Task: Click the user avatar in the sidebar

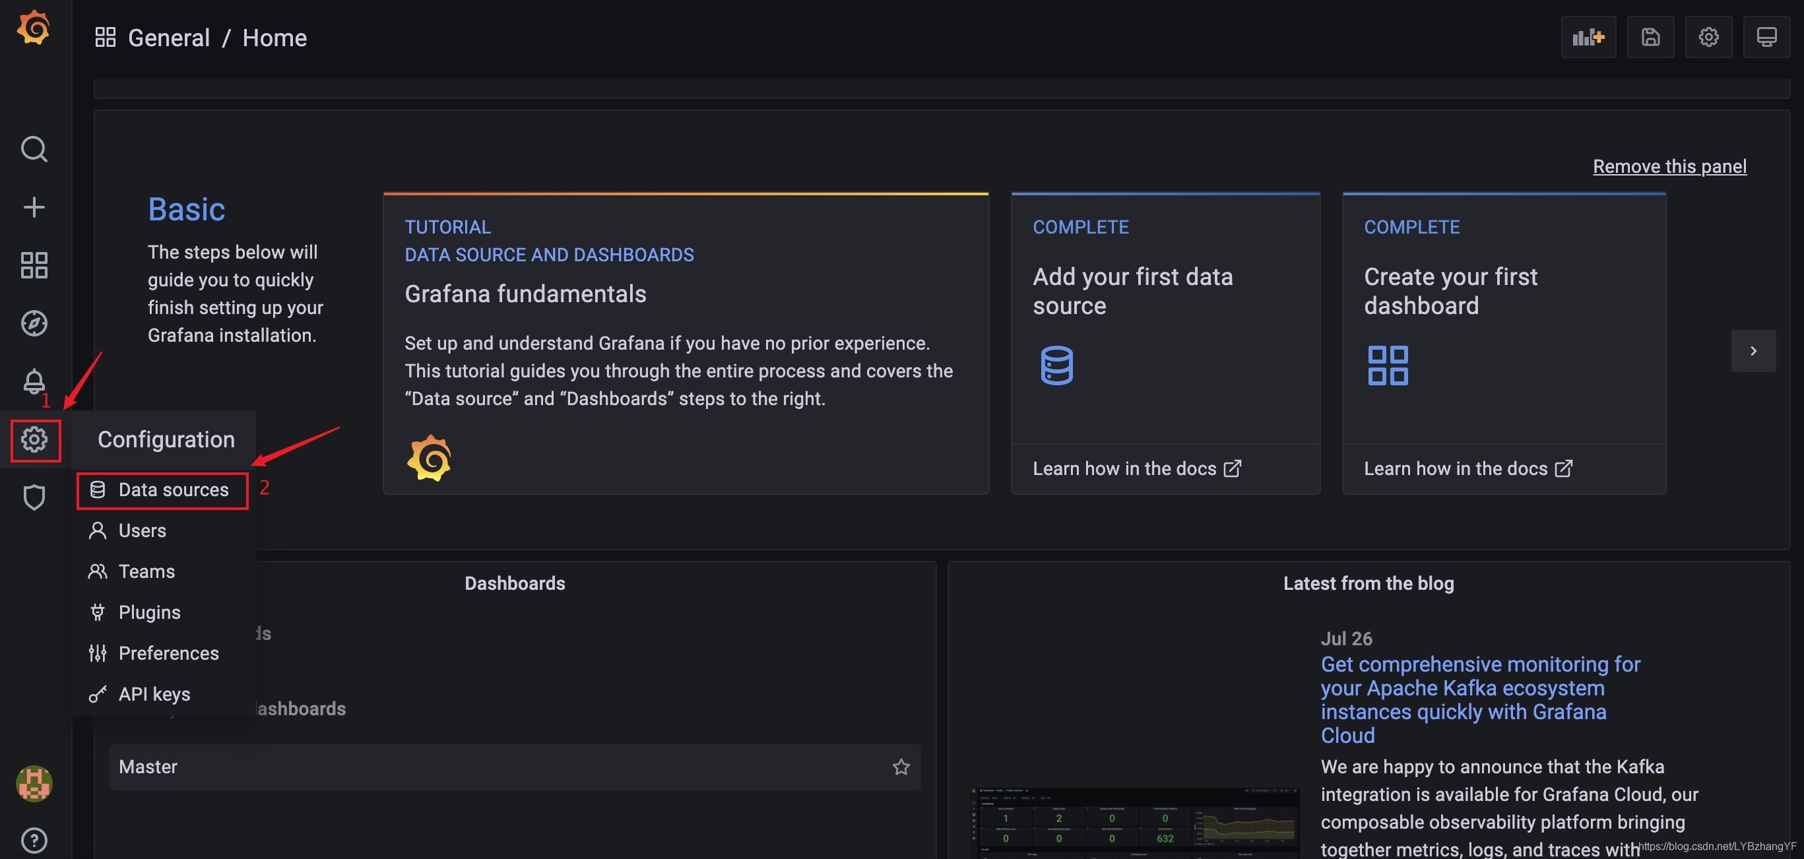Action: coord(34,782)
